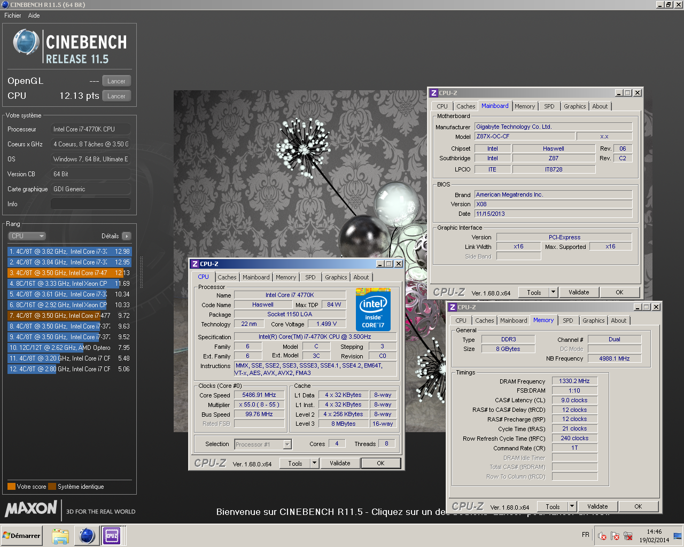684x547 pixels.
Task: Open Graphics tab in Mainboard CPU-Z window
Action: (574, 106)
